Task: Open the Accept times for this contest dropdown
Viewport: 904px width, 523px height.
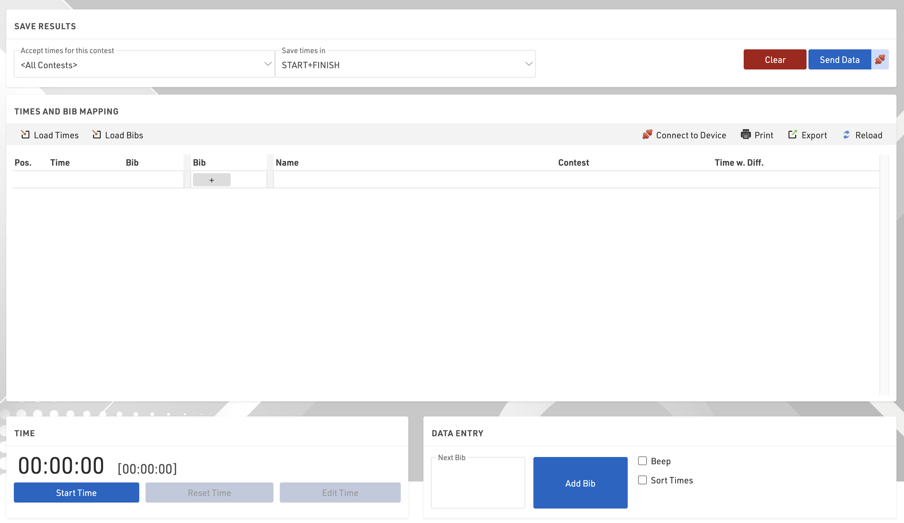Action: click(x=144, y=64)
